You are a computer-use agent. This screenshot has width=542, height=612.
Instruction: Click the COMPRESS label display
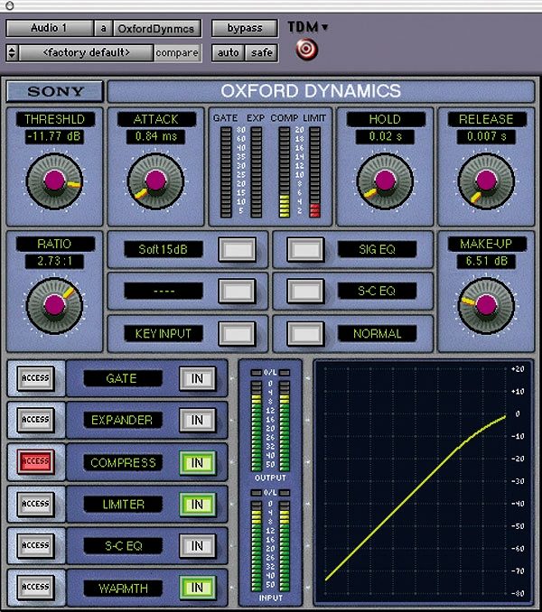point(123,463)
